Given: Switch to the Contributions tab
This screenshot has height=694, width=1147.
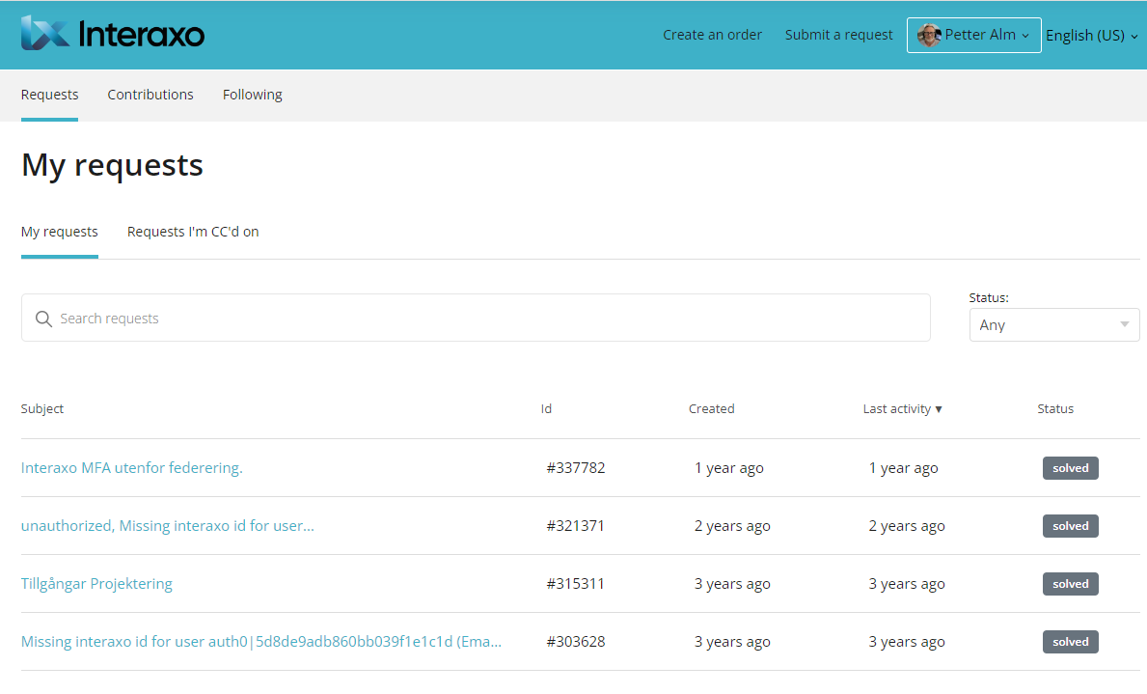Looking at the screenshot, I should pyautogui.click(x=150, y=95).
